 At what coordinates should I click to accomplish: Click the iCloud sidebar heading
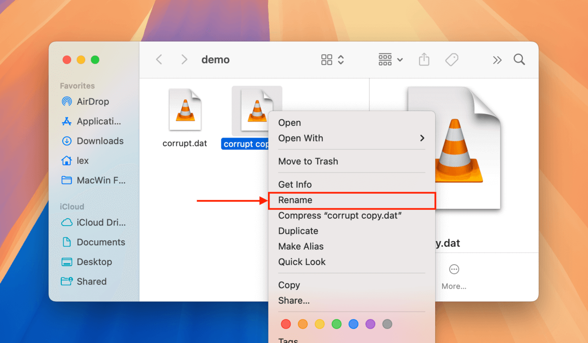click(x=72, y=206)
